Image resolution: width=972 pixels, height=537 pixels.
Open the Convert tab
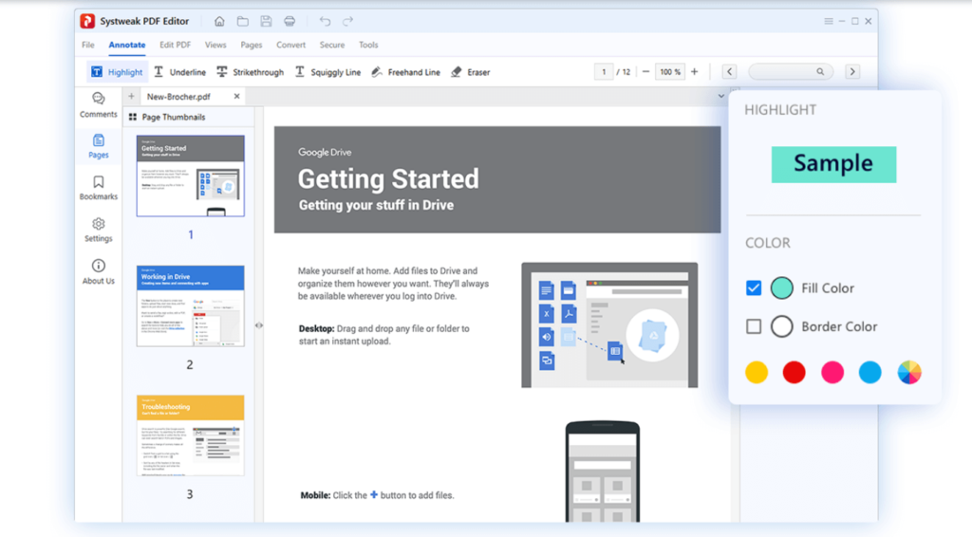click(290, 45)
